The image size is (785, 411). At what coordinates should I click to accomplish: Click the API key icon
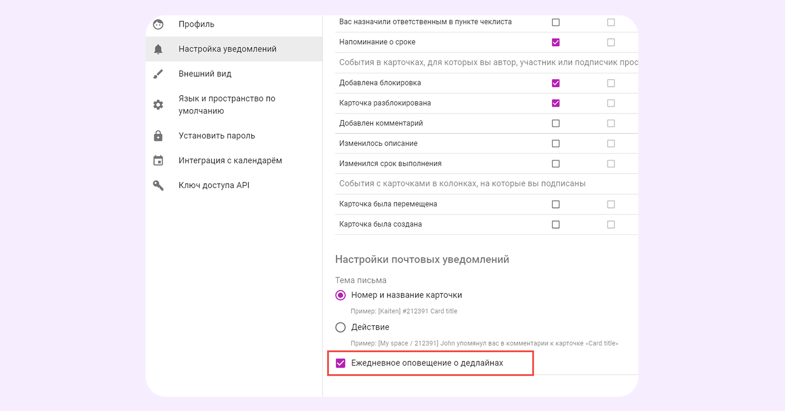(158, 185)
